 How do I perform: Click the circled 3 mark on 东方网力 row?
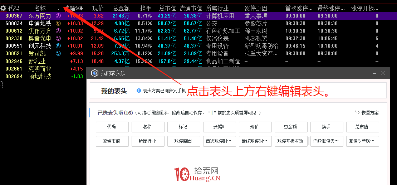click(58, 16)
